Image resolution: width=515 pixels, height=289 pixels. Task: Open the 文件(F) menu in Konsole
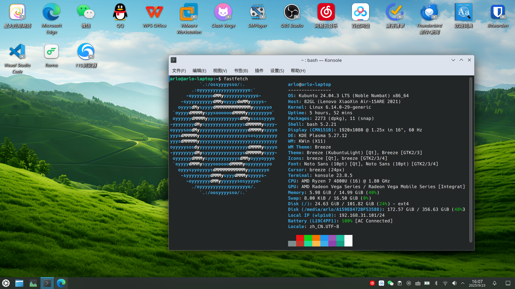(179, 71)
